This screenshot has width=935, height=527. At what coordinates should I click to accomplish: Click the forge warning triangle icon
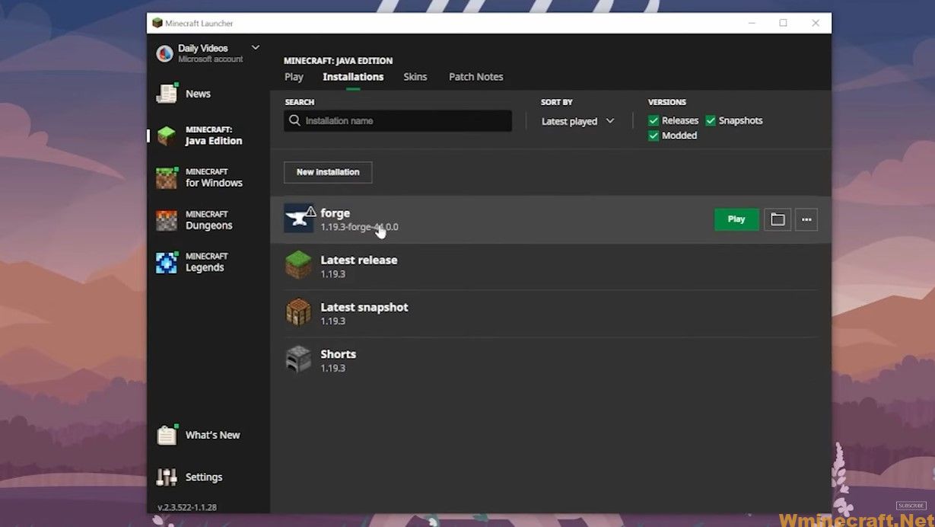tap(310, 211)
